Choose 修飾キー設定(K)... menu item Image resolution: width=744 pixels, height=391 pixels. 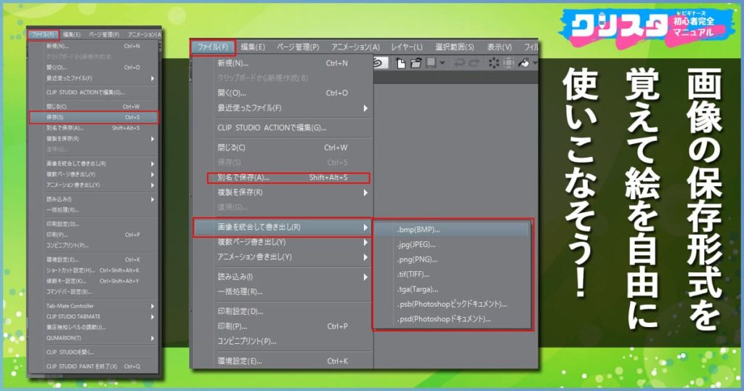pyautogui.click(x=94, y=281)
